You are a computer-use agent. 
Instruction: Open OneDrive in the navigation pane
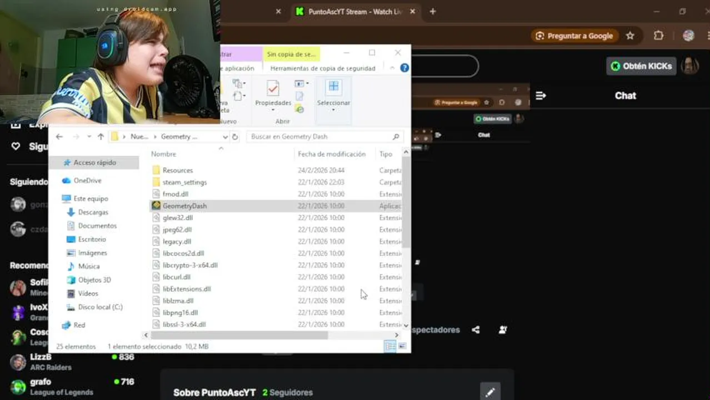82,181
